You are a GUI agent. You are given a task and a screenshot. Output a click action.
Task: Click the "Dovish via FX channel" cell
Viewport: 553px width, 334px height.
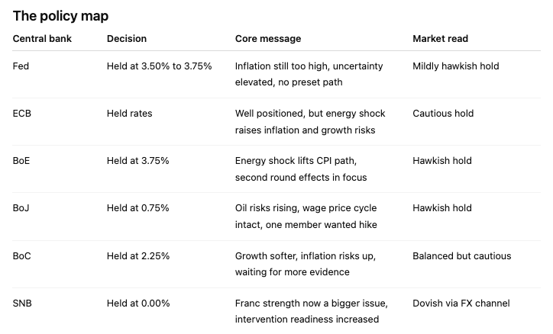coord(461,303)
